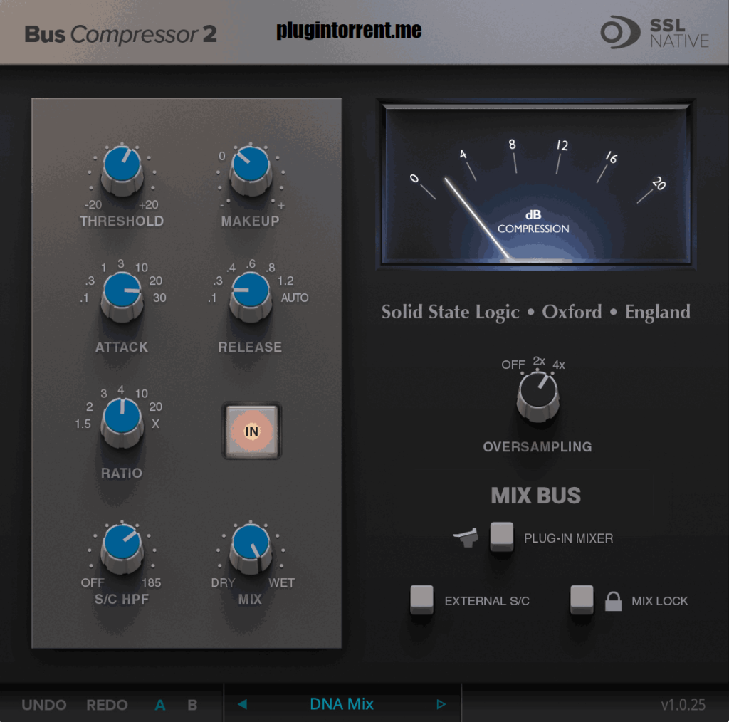The height and width of the screenshot is (722, 729).
Task: Click the REDO button
Action: [107, 705]
